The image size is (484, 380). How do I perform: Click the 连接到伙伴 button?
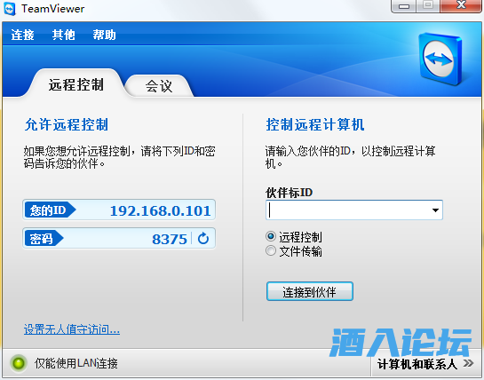pyautogui.click(x=310, y=291)
